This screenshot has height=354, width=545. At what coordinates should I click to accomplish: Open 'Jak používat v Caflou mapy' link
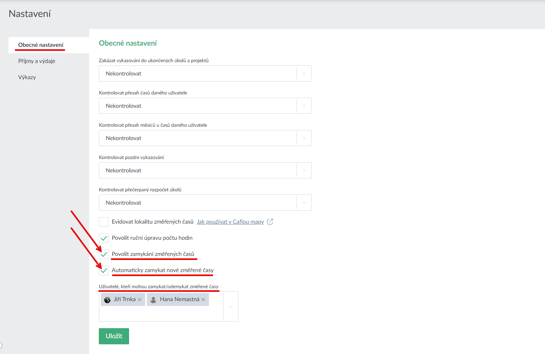click(x=230, y=222)
